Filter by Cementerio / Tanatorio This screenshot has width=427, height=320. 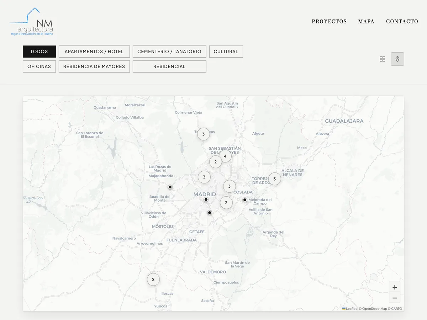169,52
